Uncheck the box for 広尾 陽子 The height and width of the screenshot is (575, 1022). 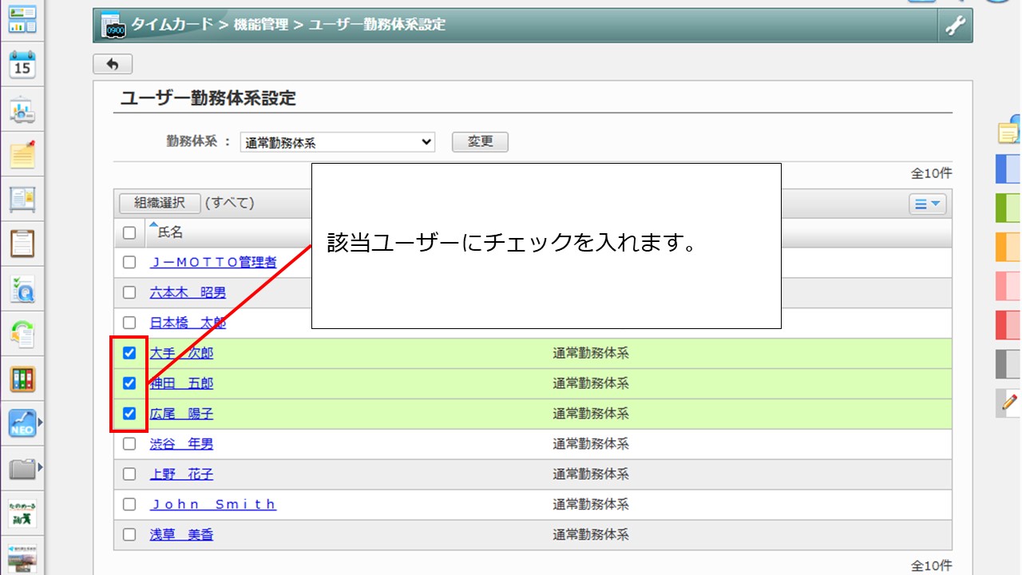[x=129, y=414]
